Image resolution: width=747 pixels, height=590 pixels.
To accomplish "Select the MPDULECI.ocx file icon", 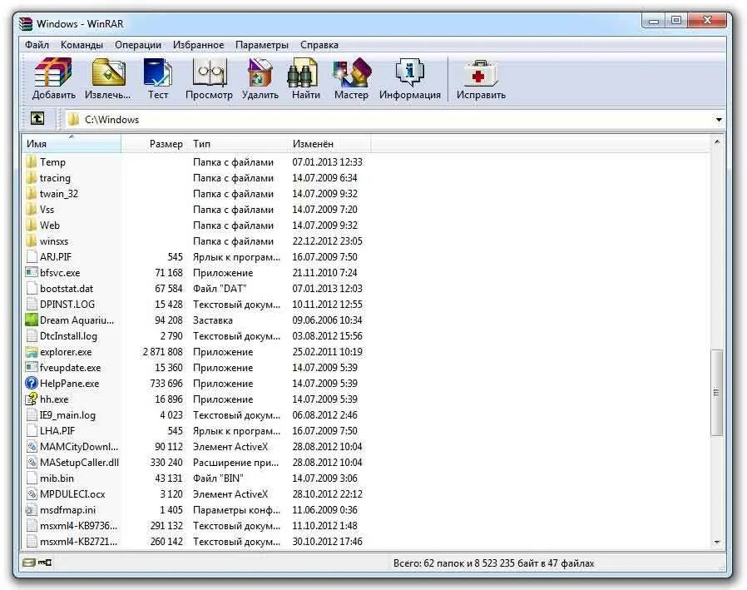I will pos(32,494).
